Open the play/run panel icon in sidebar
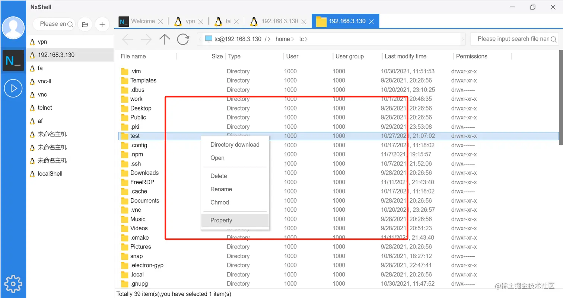This screenshot has width=563, height=298. (x=13, y=89)
